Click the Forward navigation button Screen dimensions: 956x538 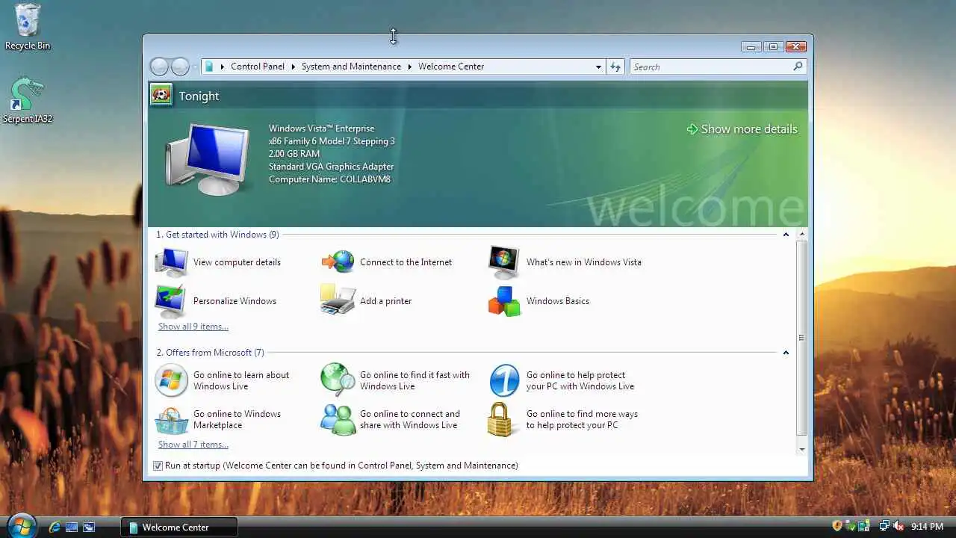[x=180, y=67]
